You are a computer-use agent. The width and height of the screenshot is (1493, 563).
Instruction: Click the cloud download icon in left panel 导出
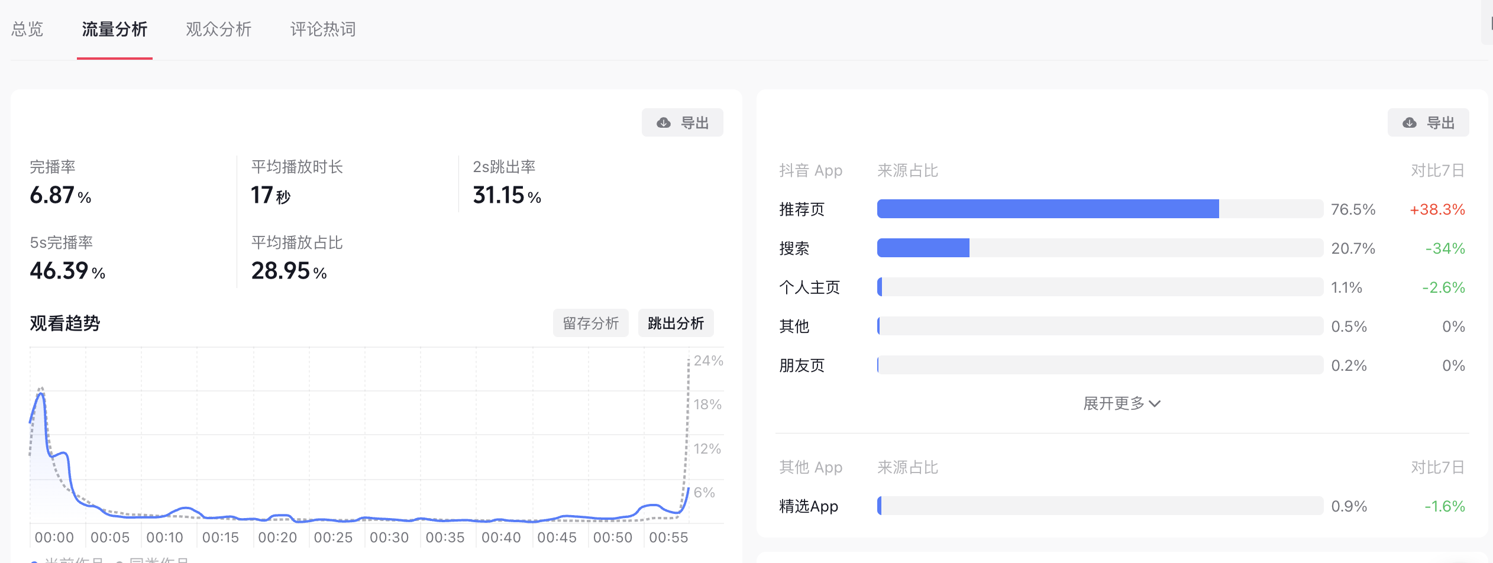click(x=664, y=122)
